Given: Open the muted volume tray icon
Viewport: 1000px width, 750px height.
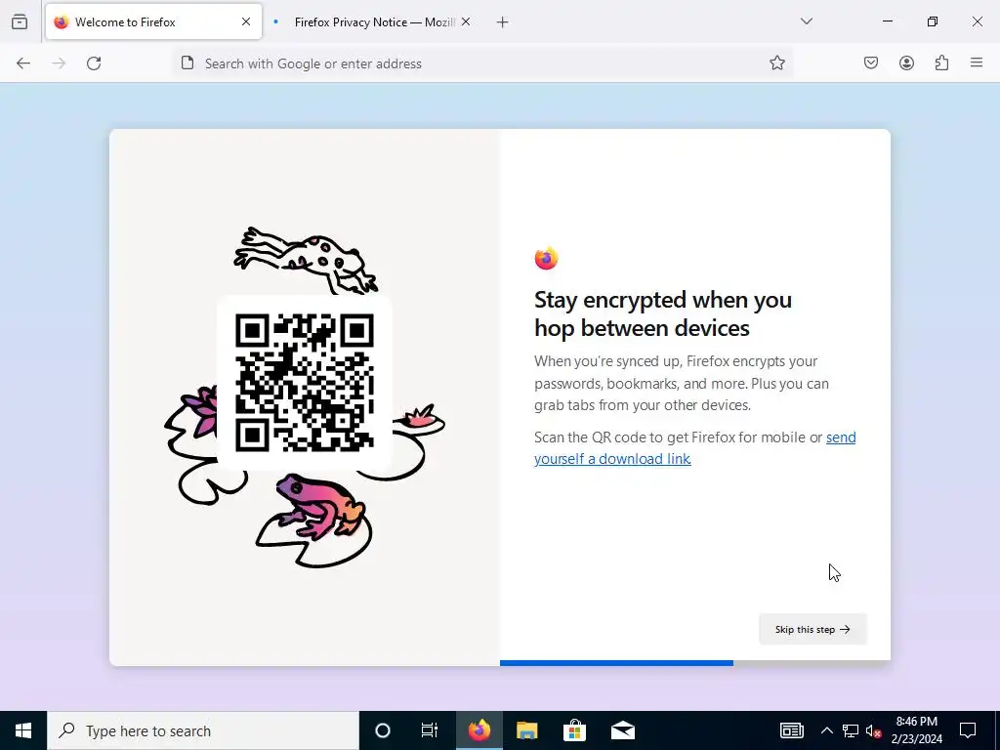Looking at the screenshot, I should pos(873,730).
